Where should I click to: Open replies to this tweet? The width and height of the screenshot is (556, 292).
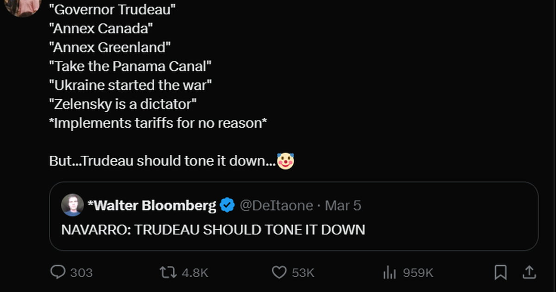tap(59, 273)
